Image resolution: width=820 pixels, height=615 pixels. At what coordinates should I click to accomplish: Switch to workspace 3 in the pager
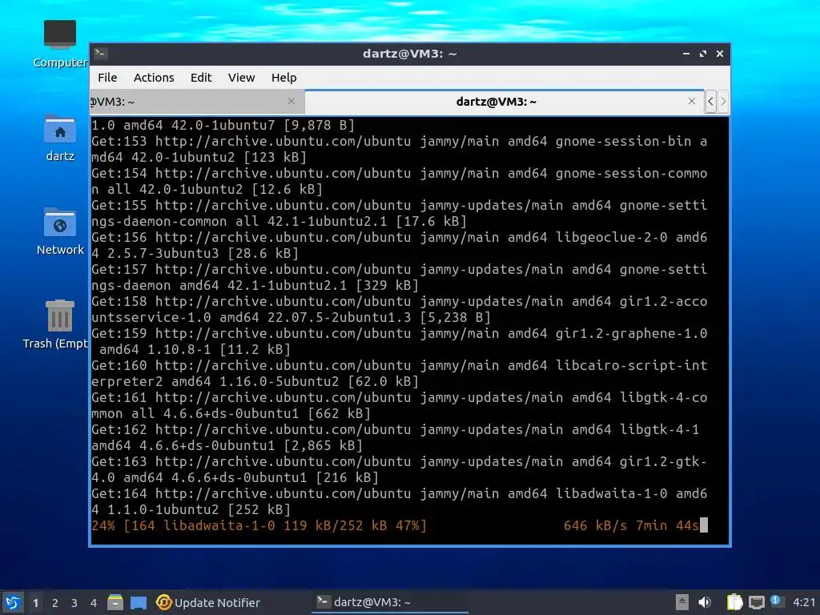74,603
